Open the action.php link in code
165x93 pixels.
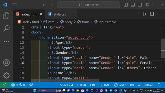(x=78, y=37)
